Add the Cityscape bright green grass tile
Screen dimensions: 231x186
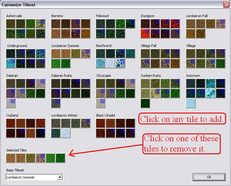(x=121, y=93)
